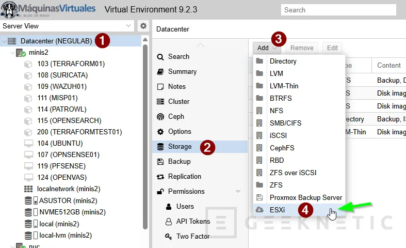Screen dimensions: 406x248
Task: Open the Users permissions page
Action: [x=185, y=207]
